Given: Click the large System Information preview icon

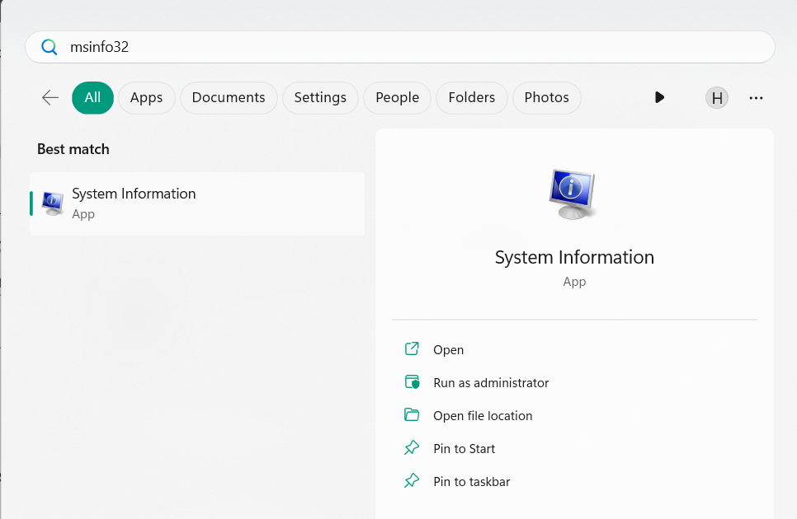Looking at the screenshot, I should point(573,194).
